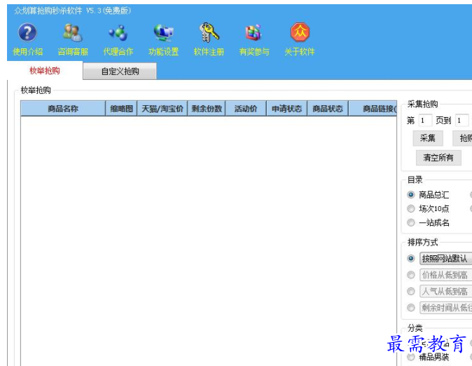Click the 剩余份数 column header
The image size is (472, 366).
(x=207, y=109)
